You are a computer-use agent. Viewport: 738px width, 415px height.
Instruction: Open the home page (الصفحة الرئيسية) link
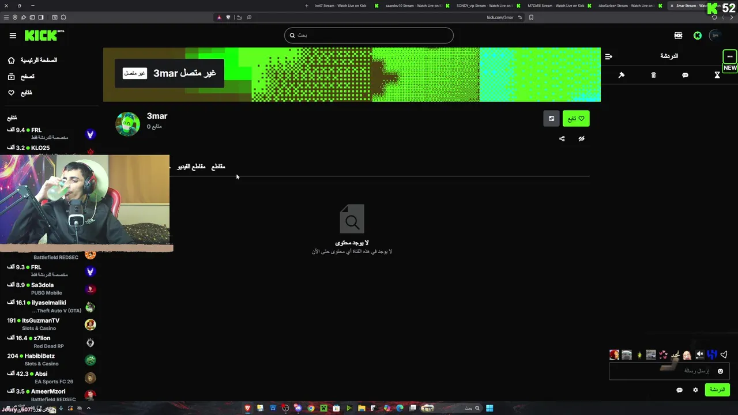pos(33,60)
